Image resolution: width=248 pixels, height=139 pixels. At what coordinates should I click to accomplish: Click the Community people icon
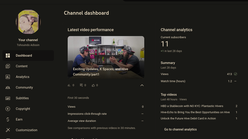[8, 88]
